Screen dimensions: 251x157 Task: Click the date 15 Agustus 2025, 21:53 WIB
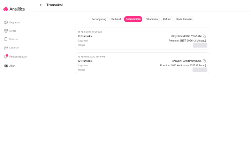92,57
